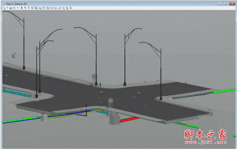Open the Display Styles tool
The width and height of the screenshot is (237, 150).
[11, 8]
